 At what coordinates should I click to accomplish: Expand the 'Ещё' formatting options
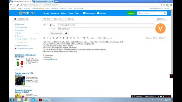92,38
